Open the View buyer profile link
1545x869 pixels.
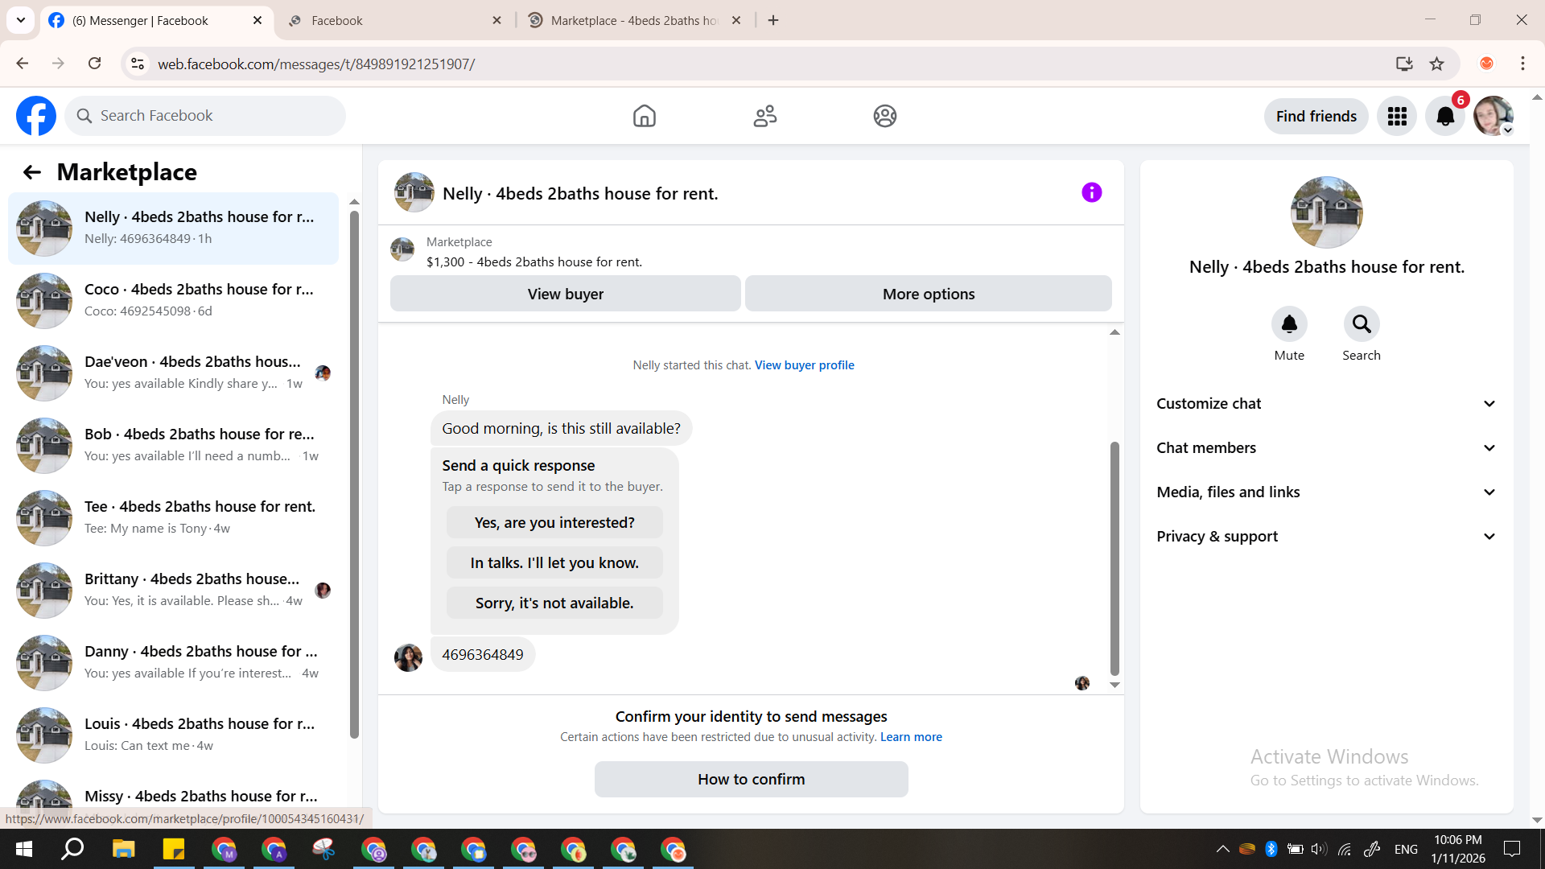pos(805,365)
